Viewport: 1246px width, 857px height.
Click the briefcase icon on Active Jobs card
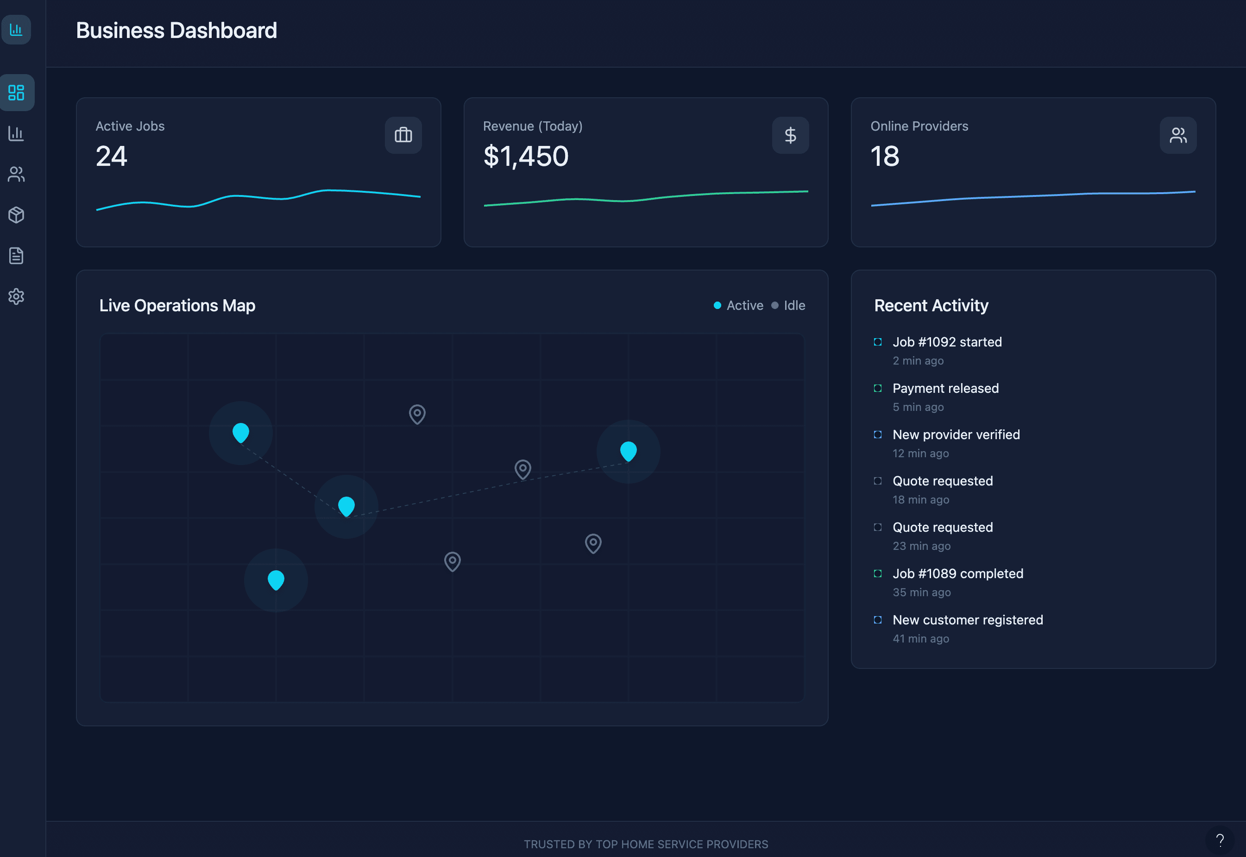click(403, 135)
